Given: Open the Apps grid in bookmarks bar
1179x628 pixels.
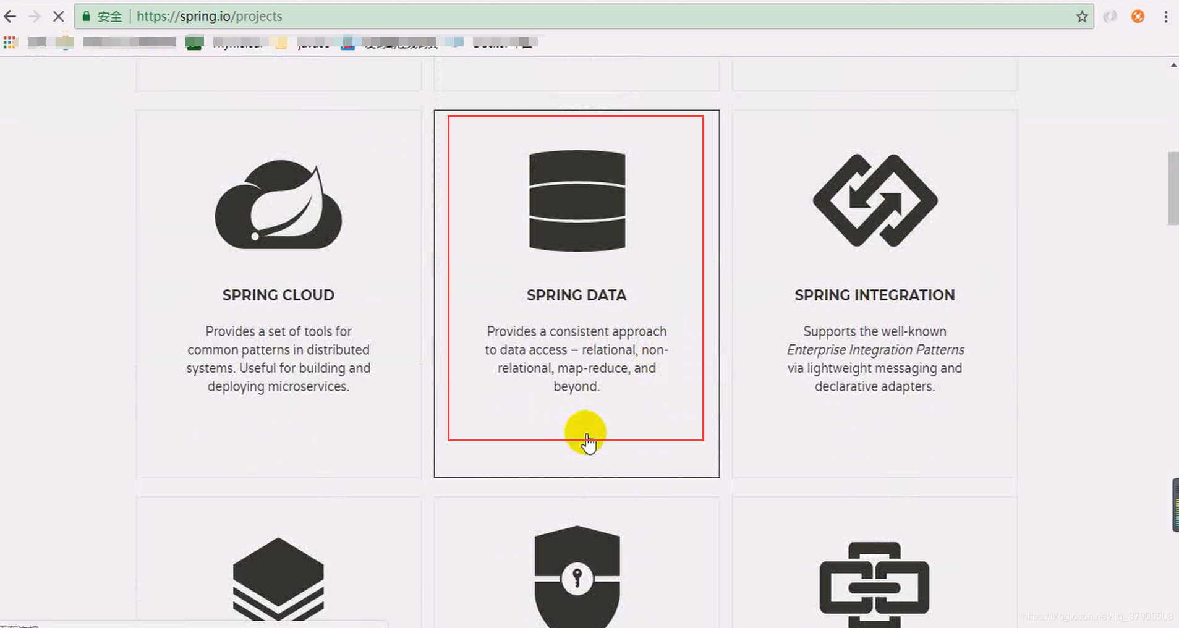Looking at the screenshot, I should [9, 43].
